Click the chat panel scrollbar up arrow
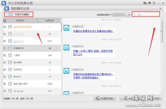Viewport: 166px width, 109px height. click(x=162, y=19)
